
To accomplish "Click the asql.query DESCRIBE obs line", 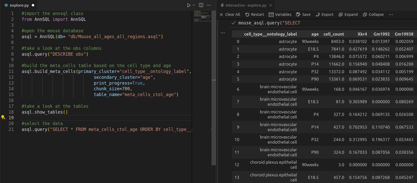I will point(55,54).
